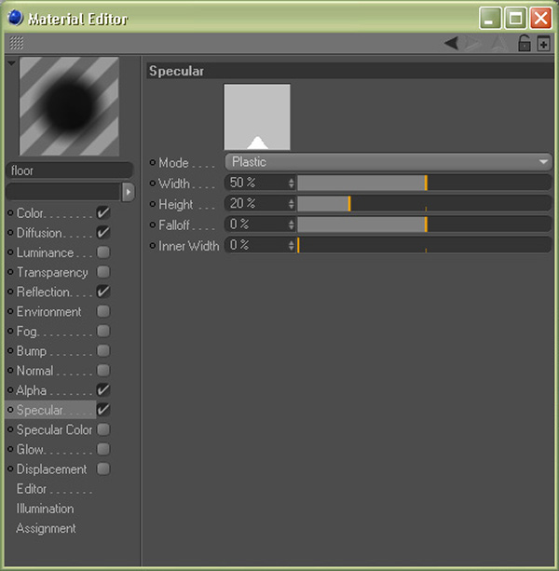Click the Height parameter animation dot

[153, 204]
